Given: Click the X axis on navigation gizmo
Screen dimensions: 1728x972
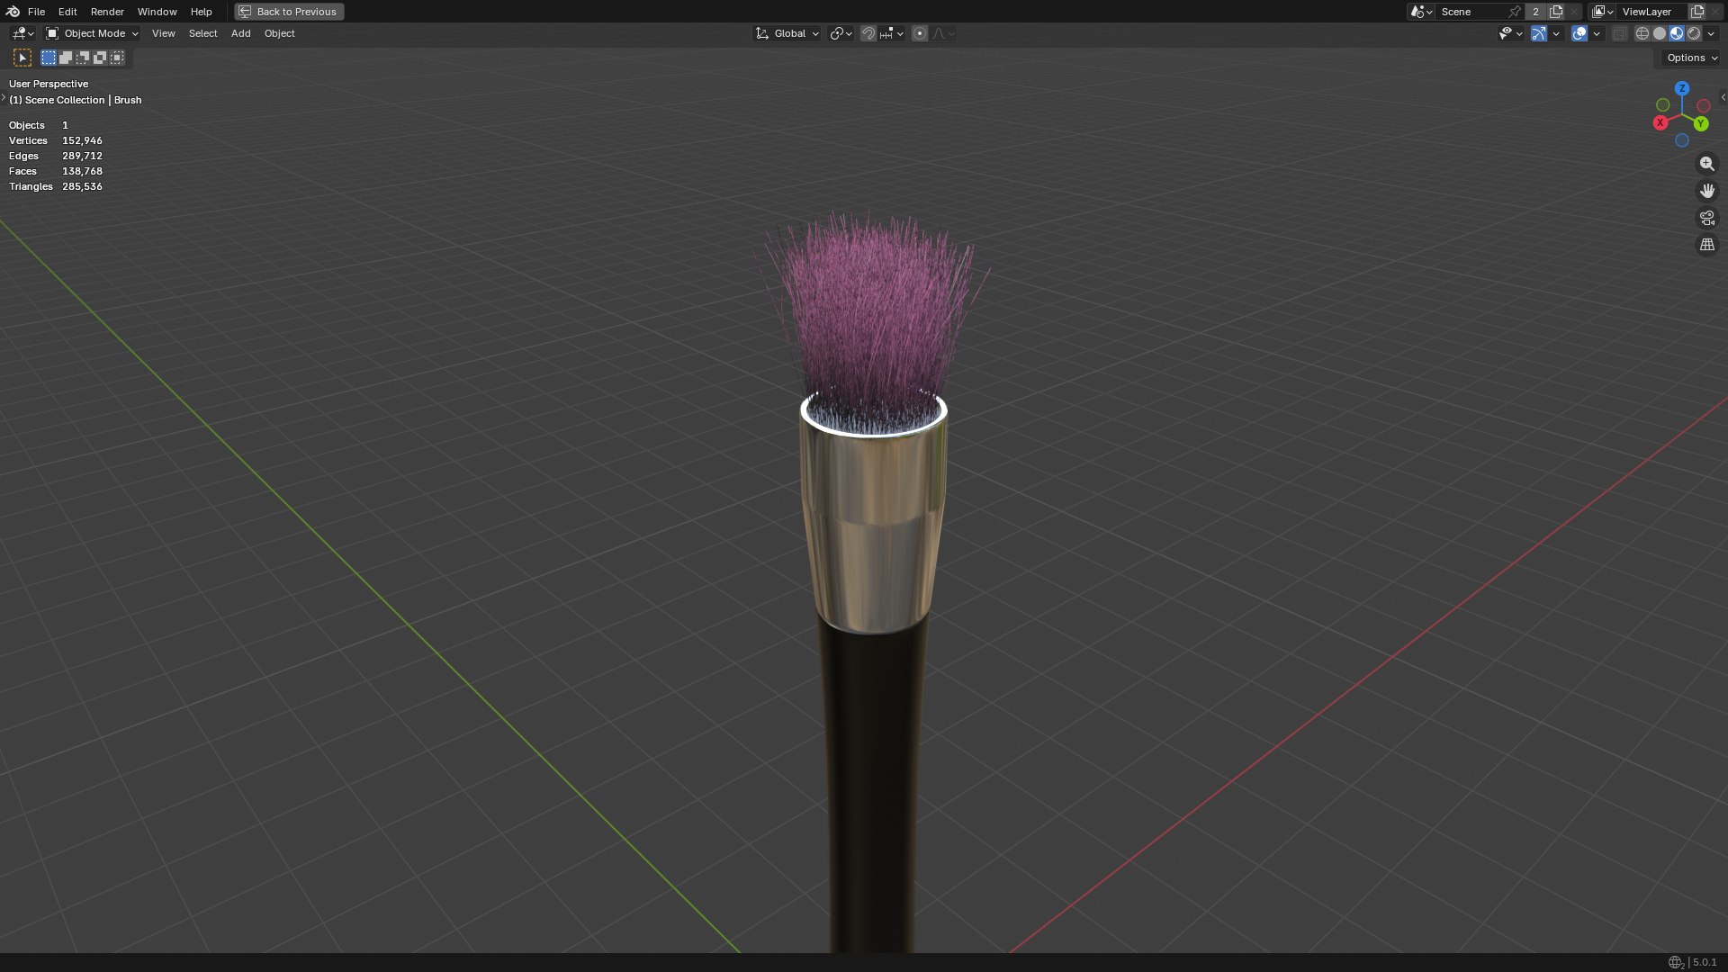Looking at the screenshot, I should coord(1660,122).
